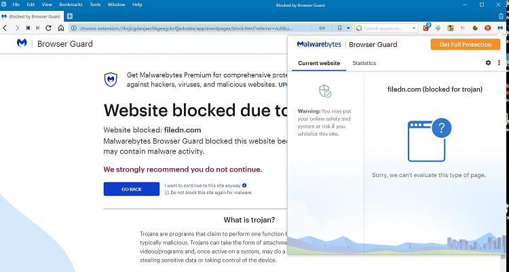Viewport: 509px width, 272px height.
Task: Click 'Sorry, we can't evaluate this type of page.'
Action: pyautogui.click(x=429, y=175)
